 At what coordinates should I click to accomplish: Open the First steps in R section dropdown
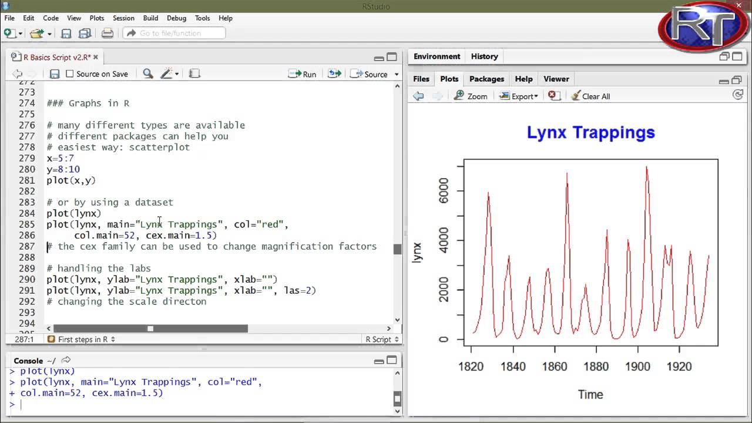point(80,339)
